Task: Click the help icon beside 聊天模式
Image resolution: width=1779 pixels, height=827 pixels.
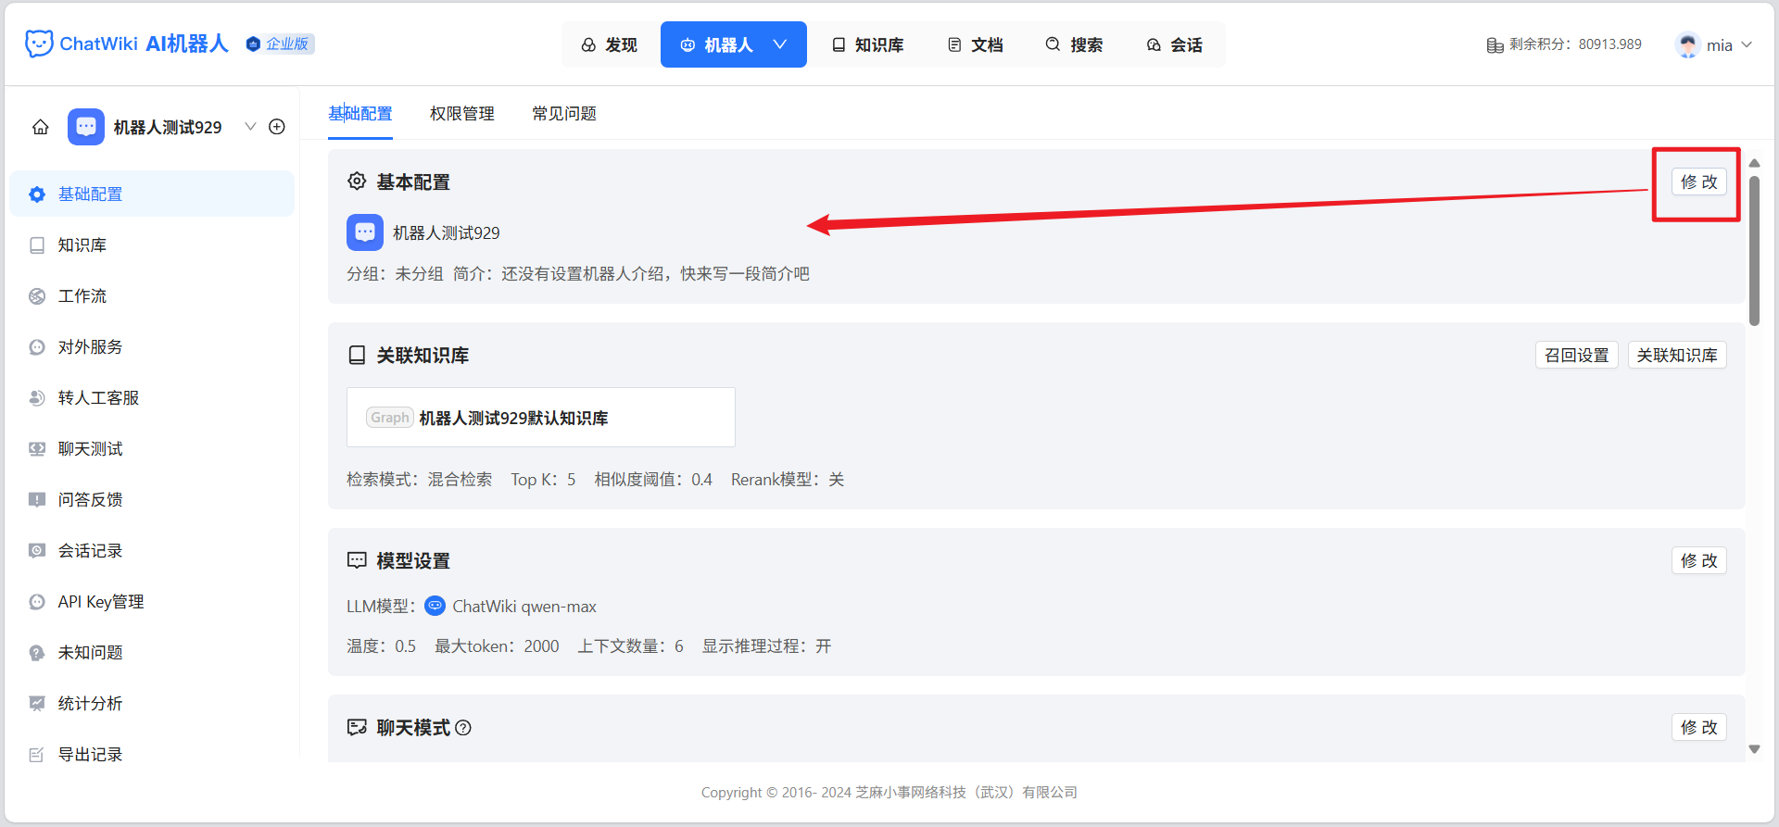Action: coord(463,728)
